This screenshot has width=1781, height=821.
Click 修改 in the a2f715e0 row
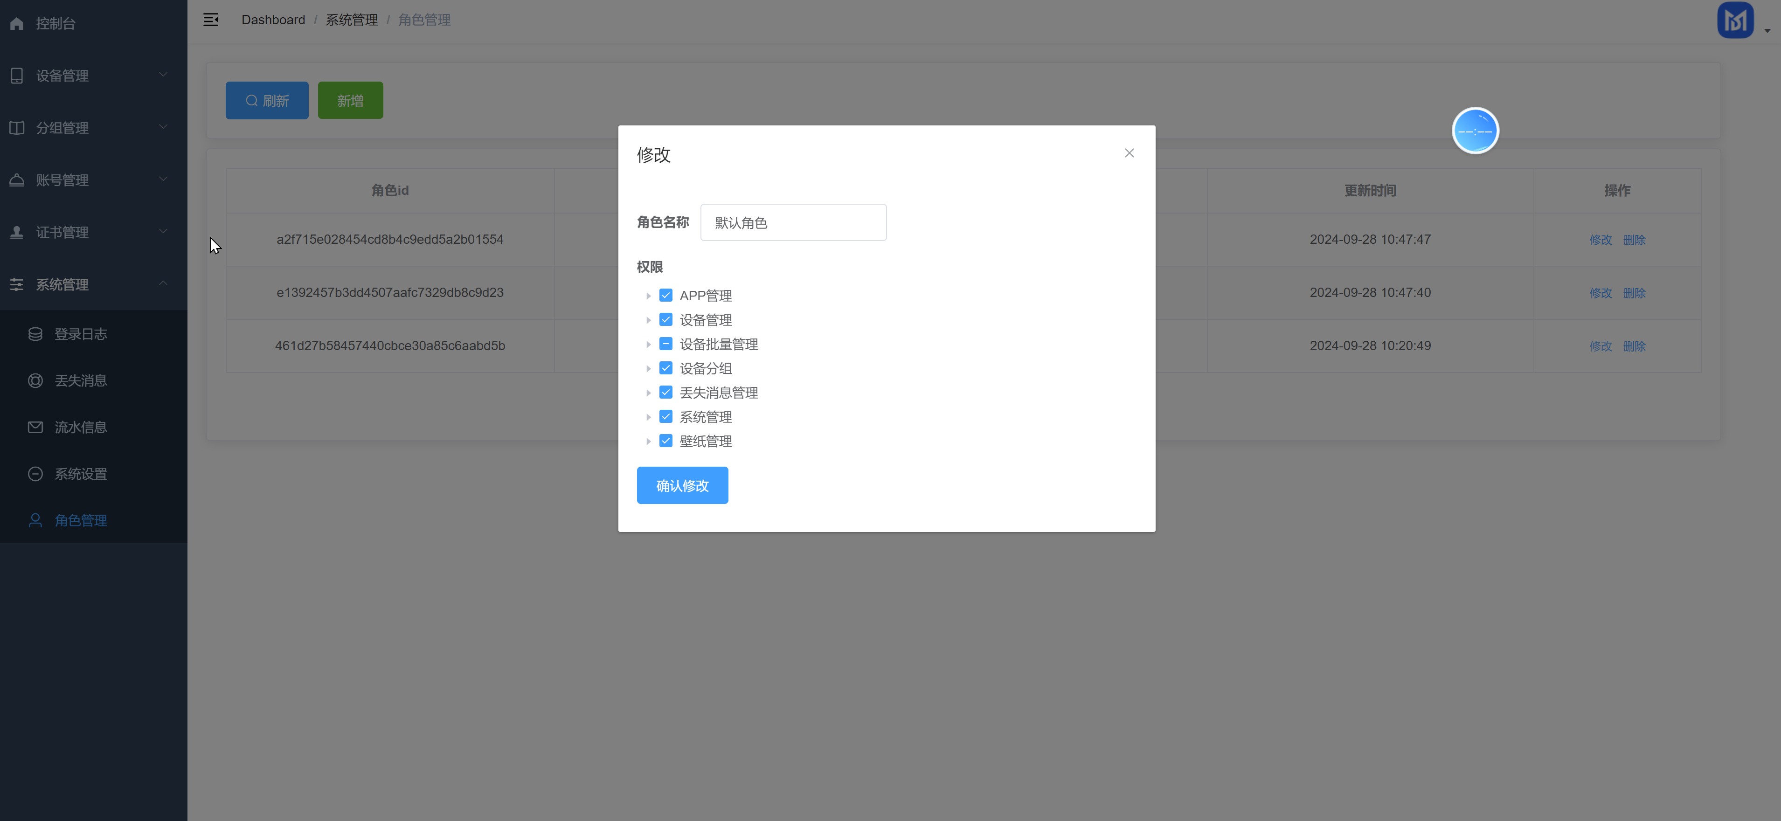click(x=1601, y=240)
